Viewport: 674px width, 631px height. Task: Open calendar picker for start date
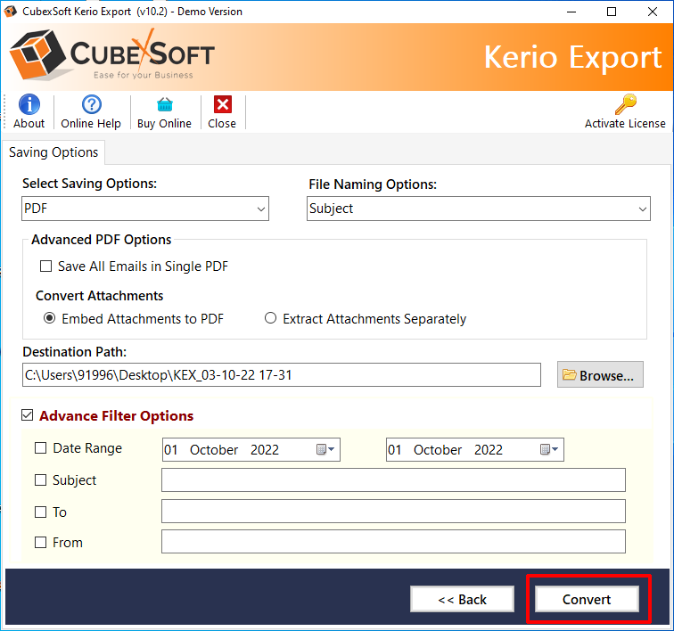(325, 449)
